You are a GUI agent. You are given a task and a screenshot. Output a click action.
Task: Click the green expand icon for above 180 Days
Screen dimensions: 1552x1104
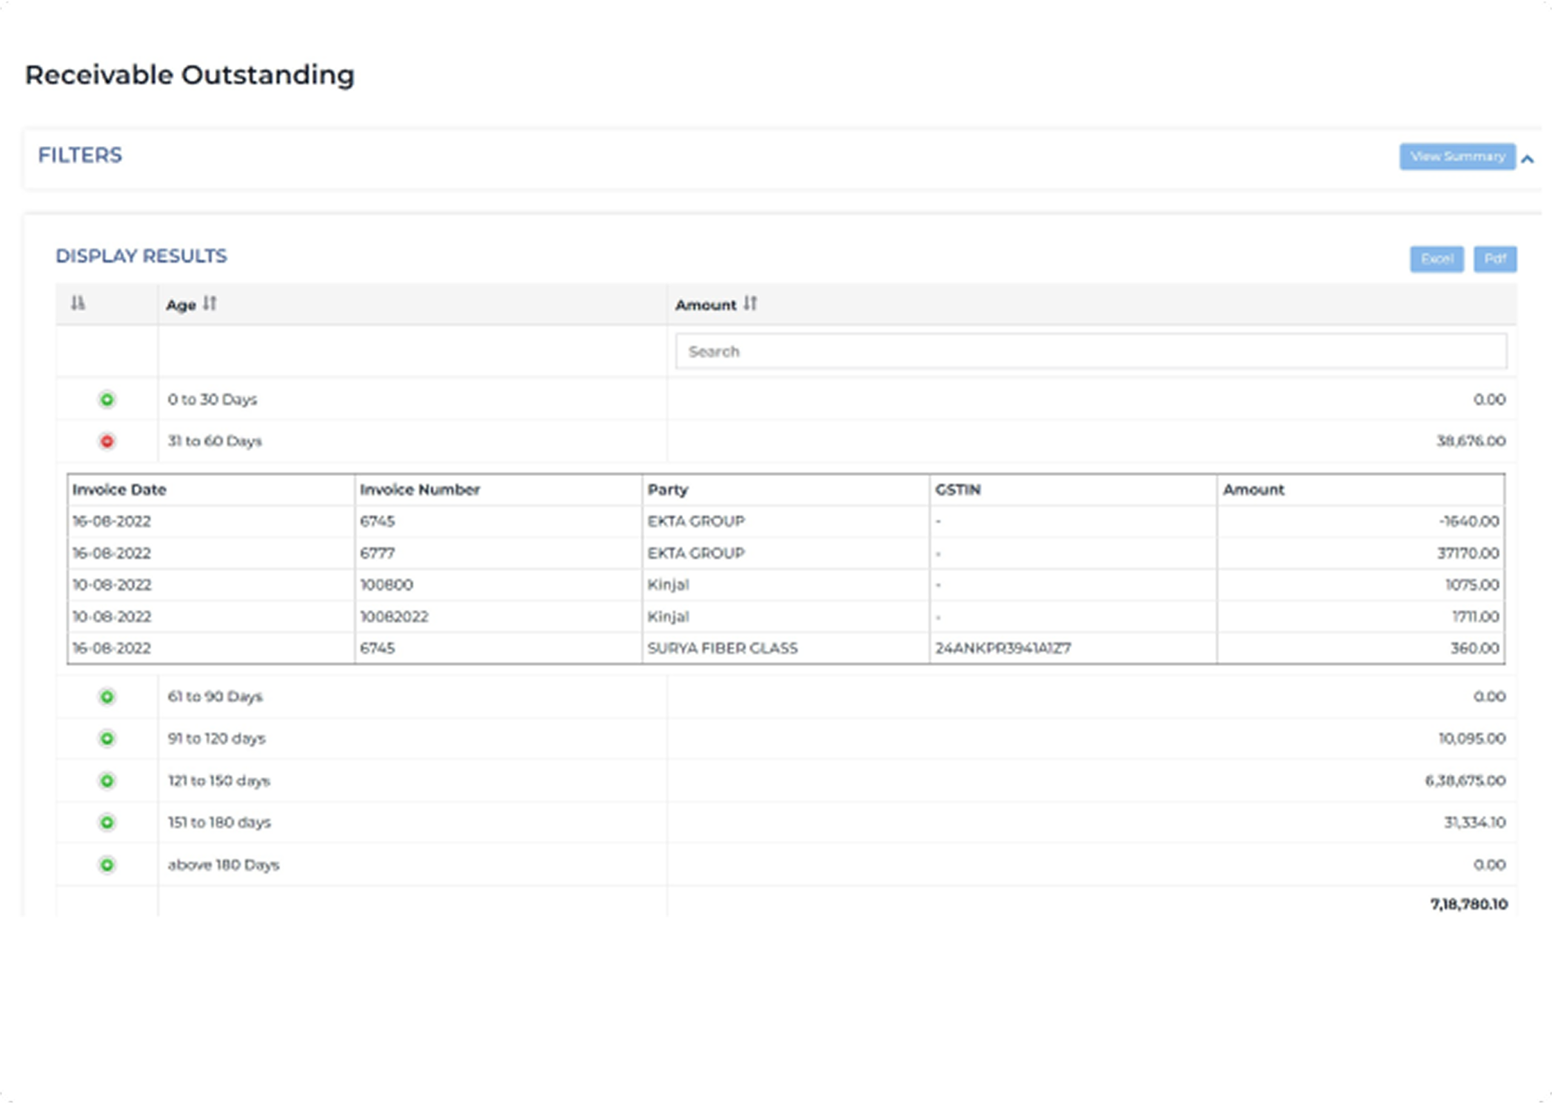click(107, 865)
